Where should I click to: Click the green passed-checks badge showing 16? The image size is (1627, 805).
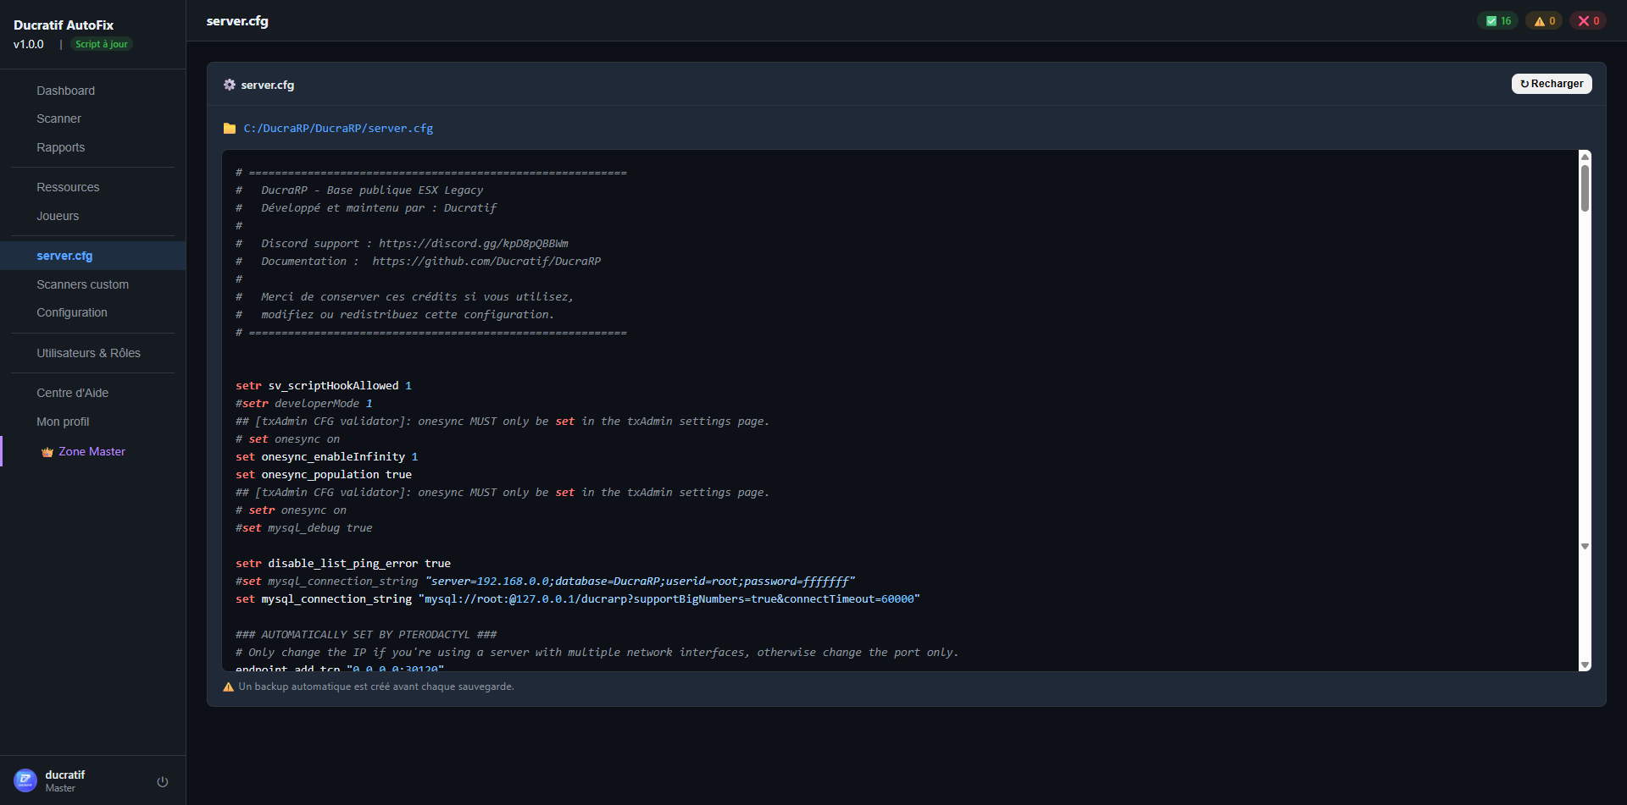coord(1497,19)
